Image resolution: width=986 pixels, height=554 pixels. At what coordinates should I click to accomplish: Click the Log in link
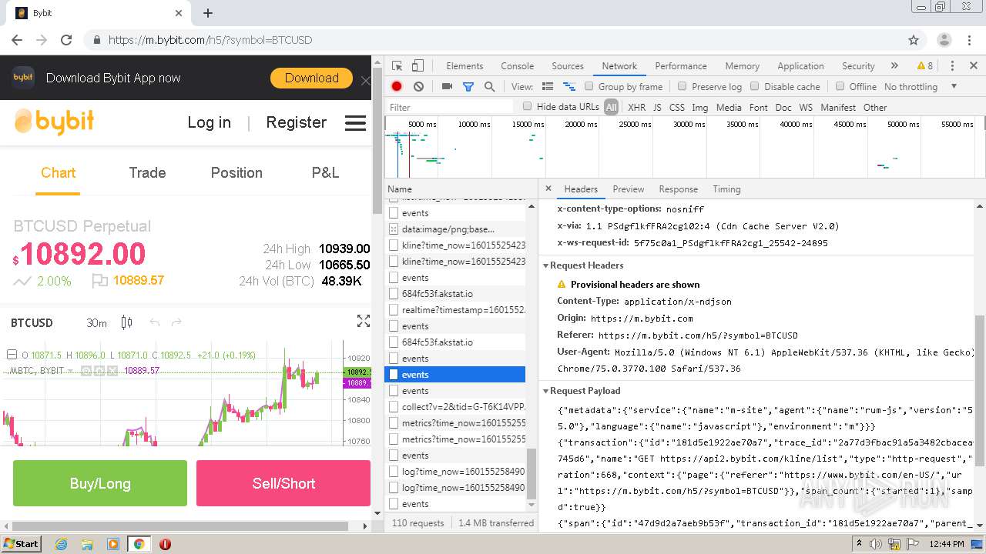click(209, 122)
